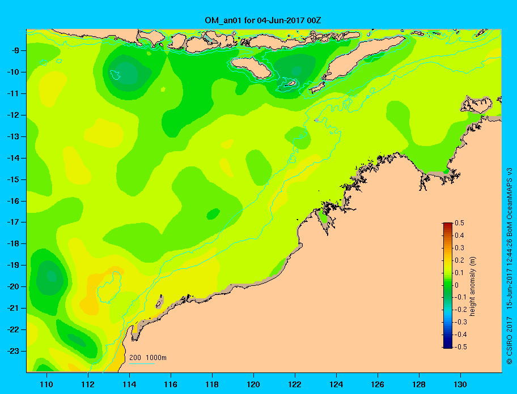Click the longitude label 112

(x=88, y=384)
